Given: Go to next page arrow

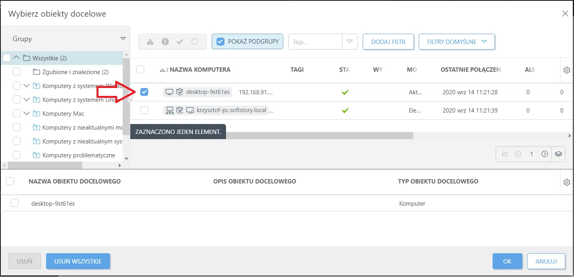Looking at the screenshot, I should click(545, 154).
